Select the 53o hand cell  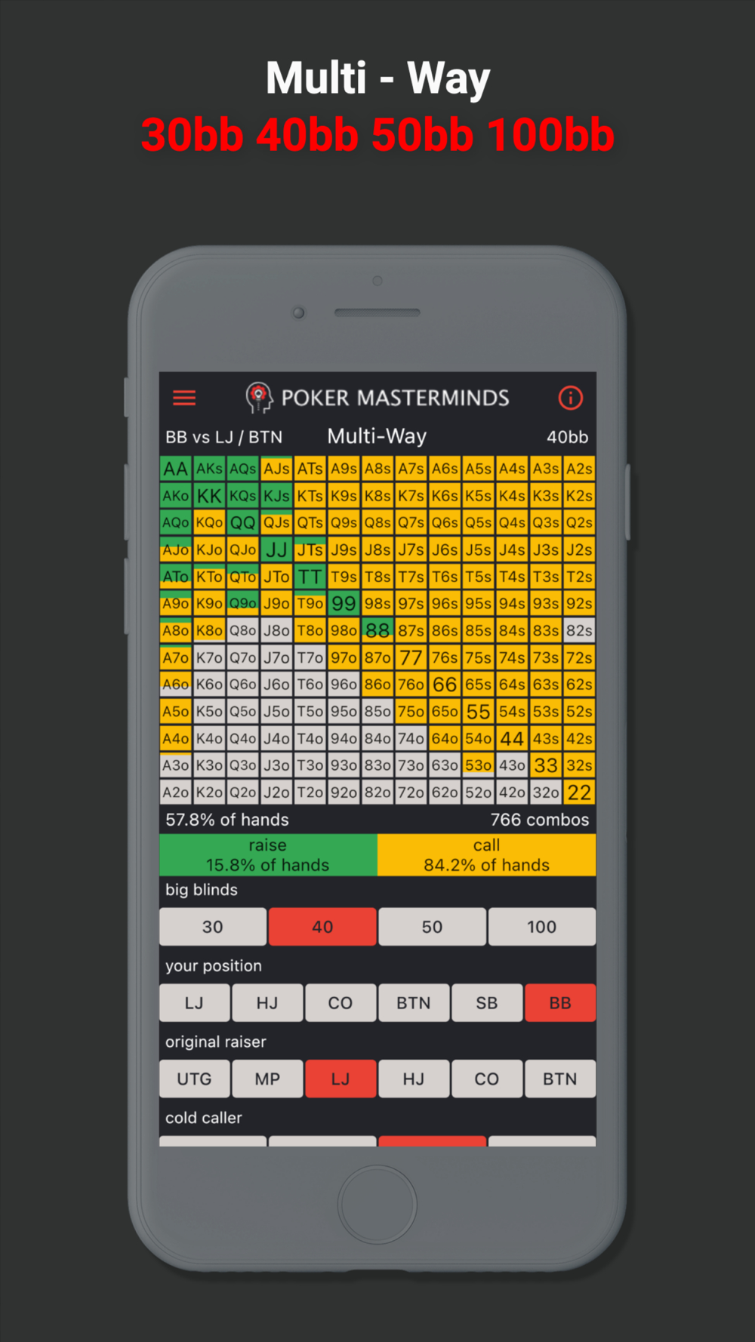coord(479,765)
